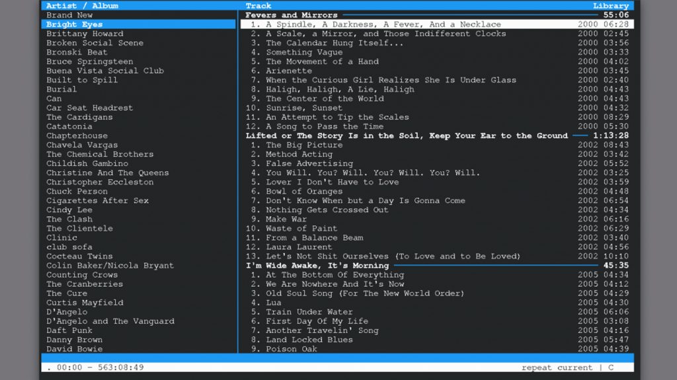Image resolution: width=677 pixels, height=380 pixels.
Task: Select the track The Calendar Hung Itself...
Action: [335, 43]
